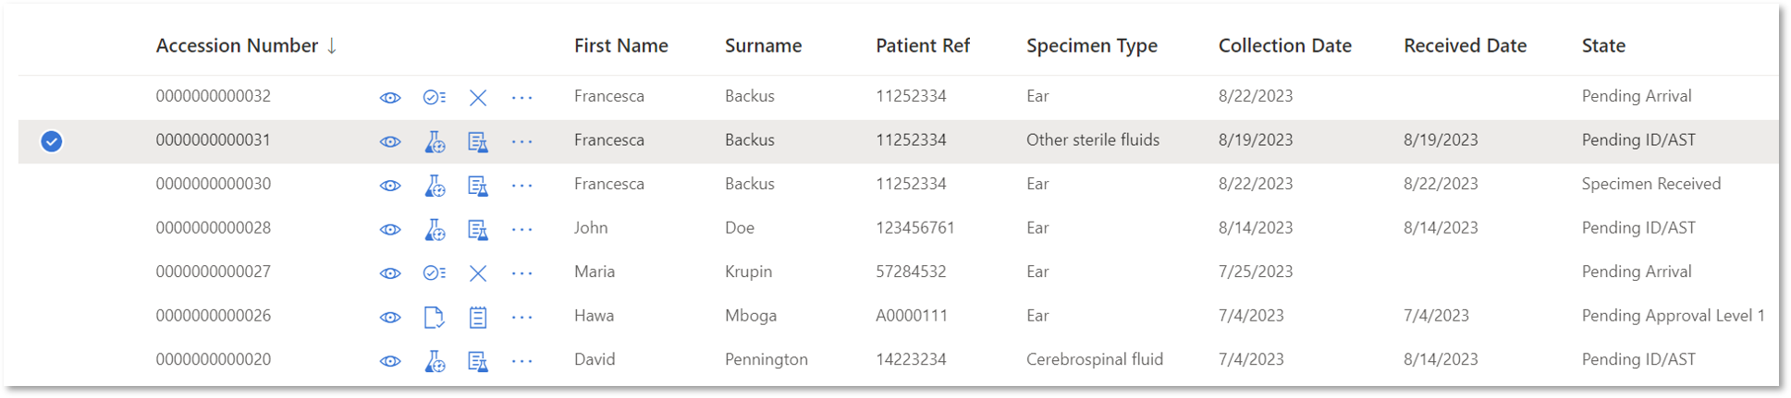
Task: Expand more actions for accession 0000000000020
Action: (522, 362)
